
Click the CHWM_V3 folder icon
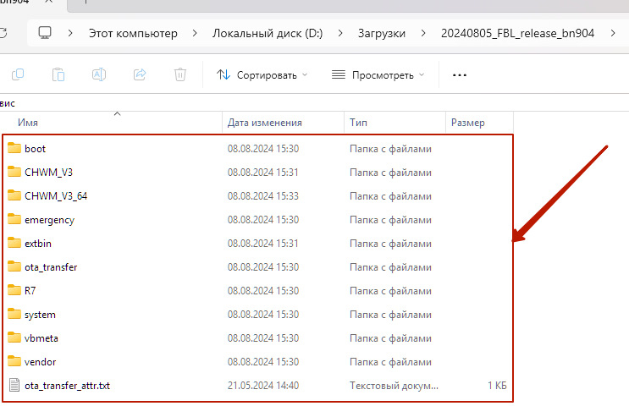pyautogui.click(x=14, y=172)
